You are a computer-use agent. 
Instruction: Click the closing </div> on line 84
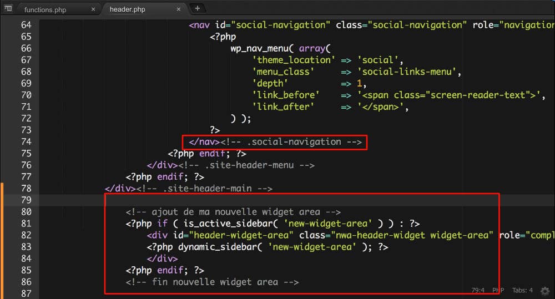[162, 259]
